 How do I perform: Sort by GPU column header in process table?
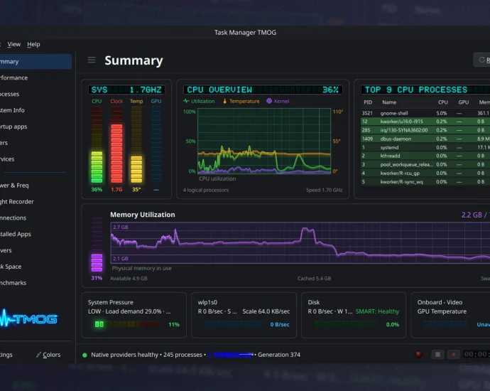pos(464,102)
